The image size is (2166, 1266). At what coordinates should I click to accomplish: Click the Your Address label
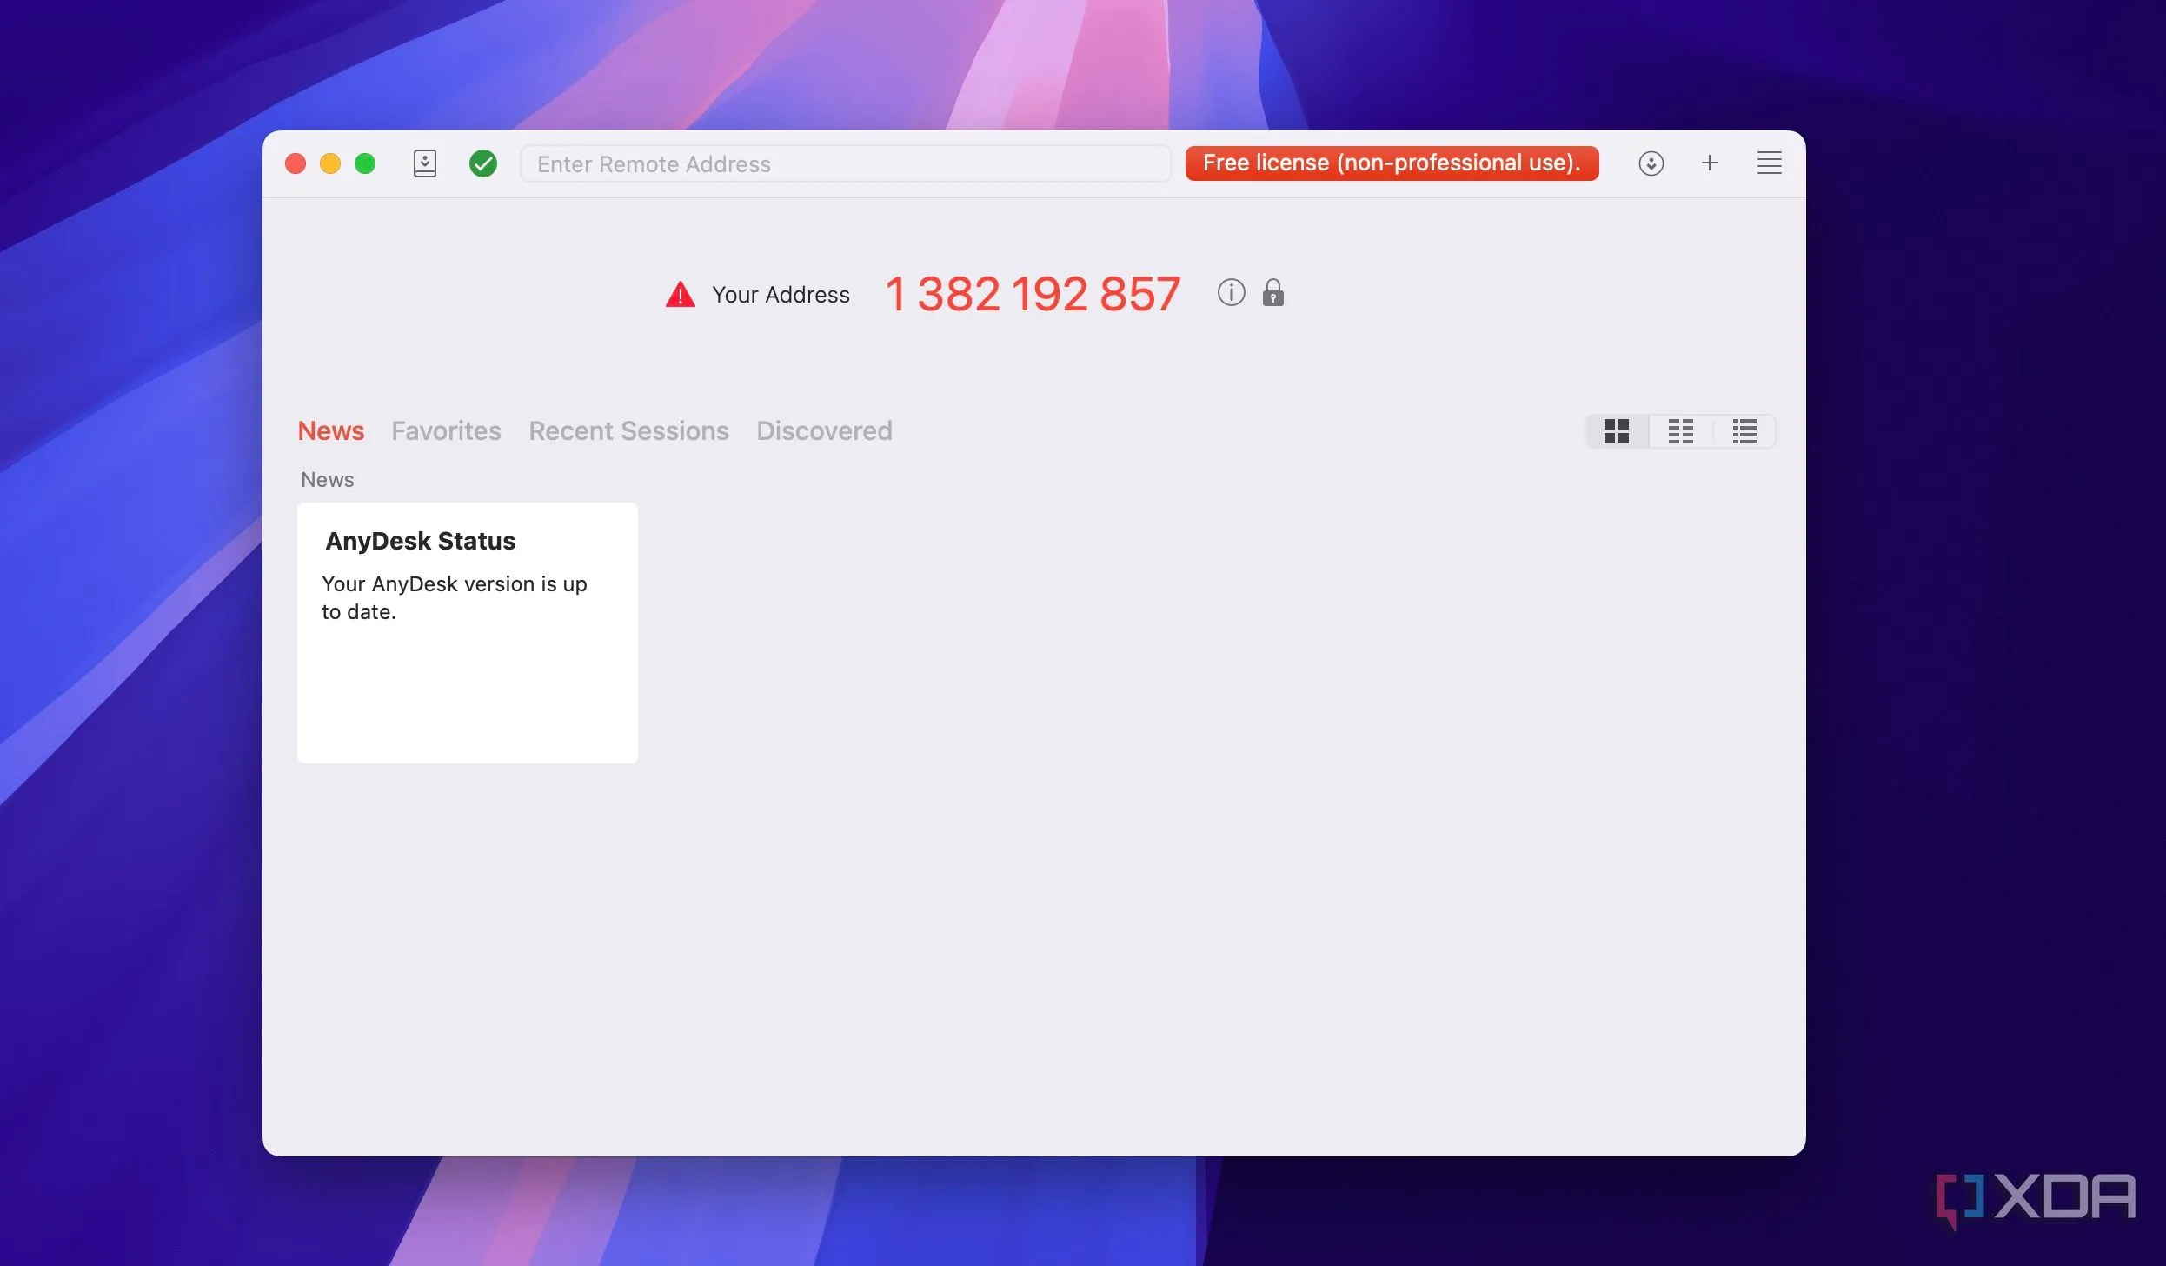[781, 295]
